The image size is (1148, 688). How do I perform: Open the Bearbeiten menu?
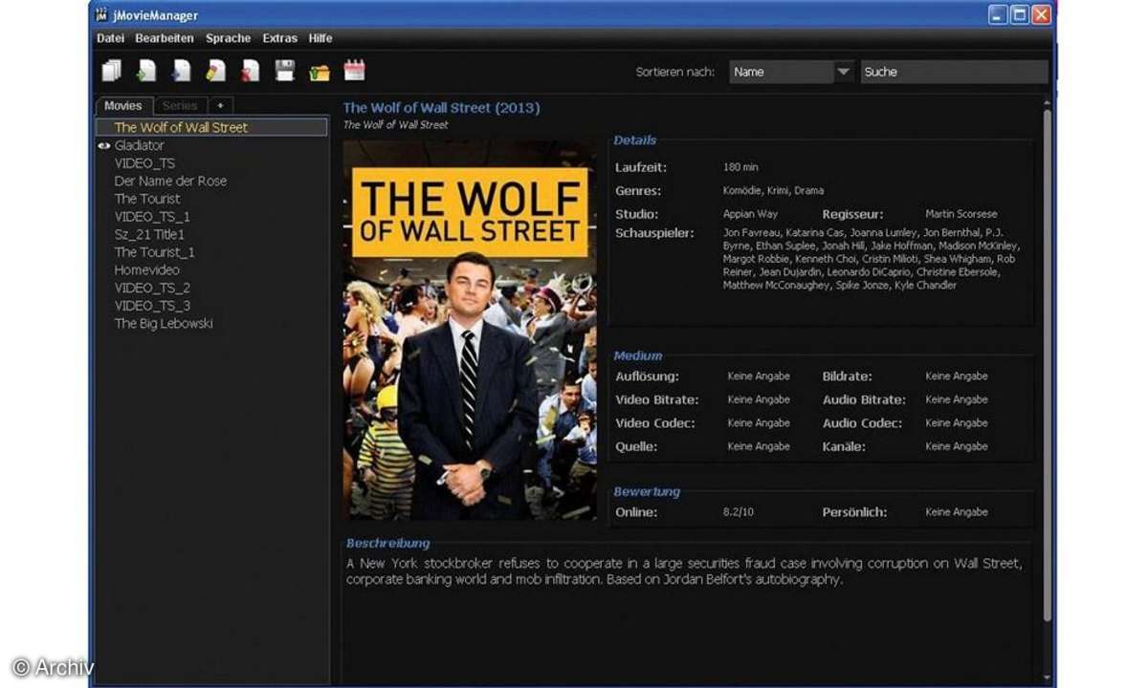click(x=165, y=38)
